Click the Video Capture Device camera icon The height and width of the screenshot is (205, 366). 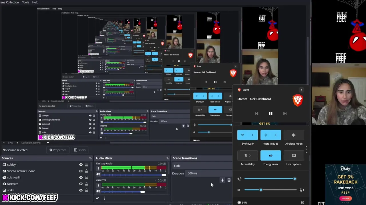tap(4, 171)
